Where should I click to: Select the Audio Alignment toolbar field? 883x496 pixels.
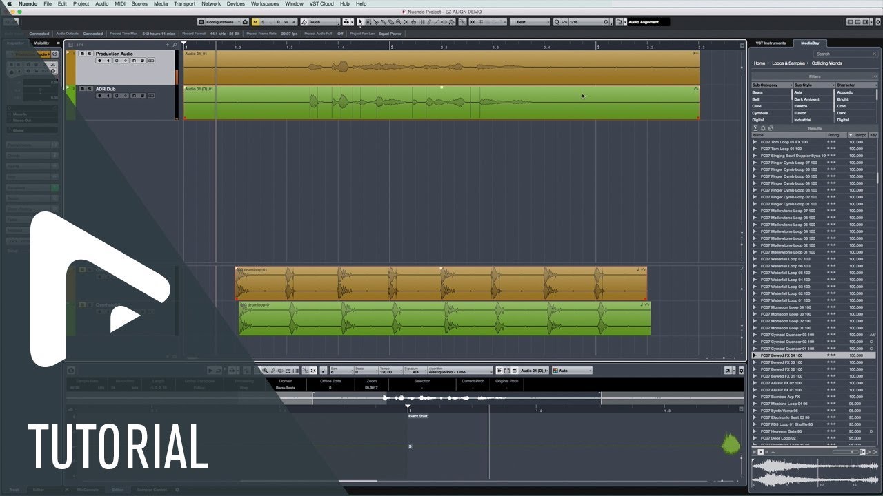tap(648, 22)
